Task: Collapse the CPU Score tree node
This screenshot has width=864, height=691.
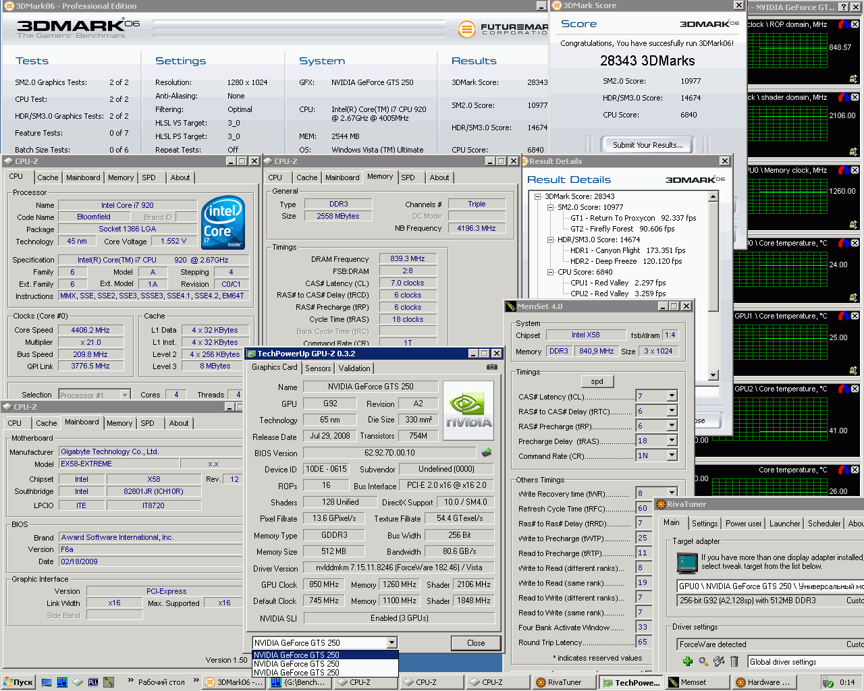Action: pyautogui.click(x=550, y=272)
